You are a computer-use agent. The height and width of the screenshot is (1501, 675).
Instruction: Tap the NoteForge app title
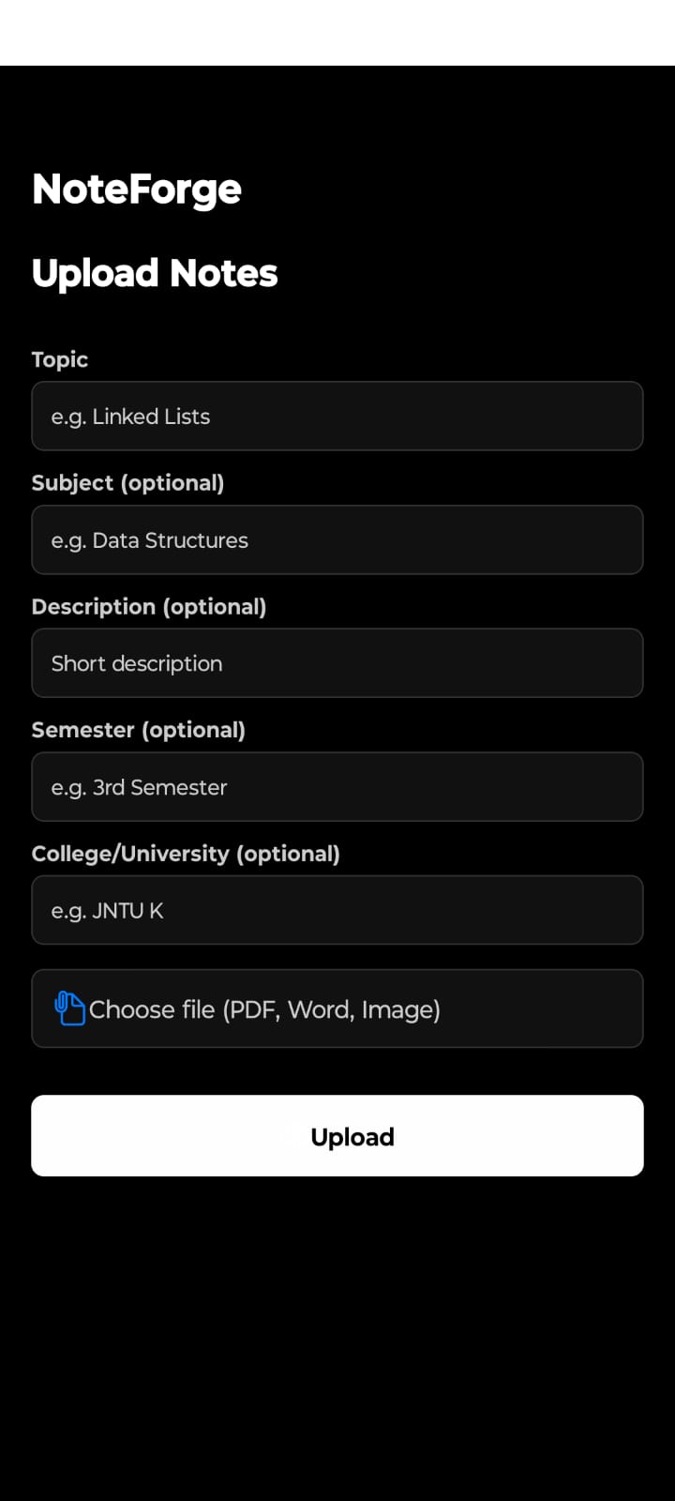click(137, 190)
